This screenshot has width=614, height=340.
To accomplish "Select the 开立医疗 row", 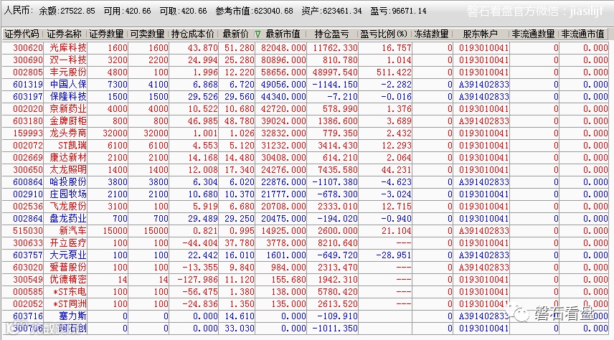I will [305, 243].
